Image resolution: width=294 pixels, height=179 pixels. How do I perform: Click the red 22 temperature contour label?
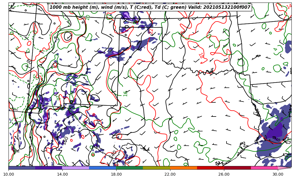[151, 31]
